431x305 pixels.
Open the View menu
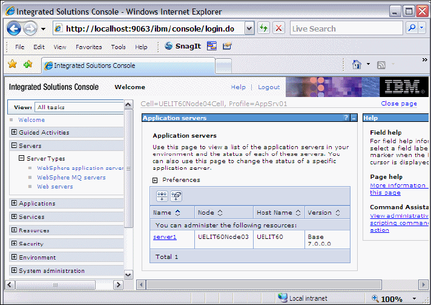[60, 47]
